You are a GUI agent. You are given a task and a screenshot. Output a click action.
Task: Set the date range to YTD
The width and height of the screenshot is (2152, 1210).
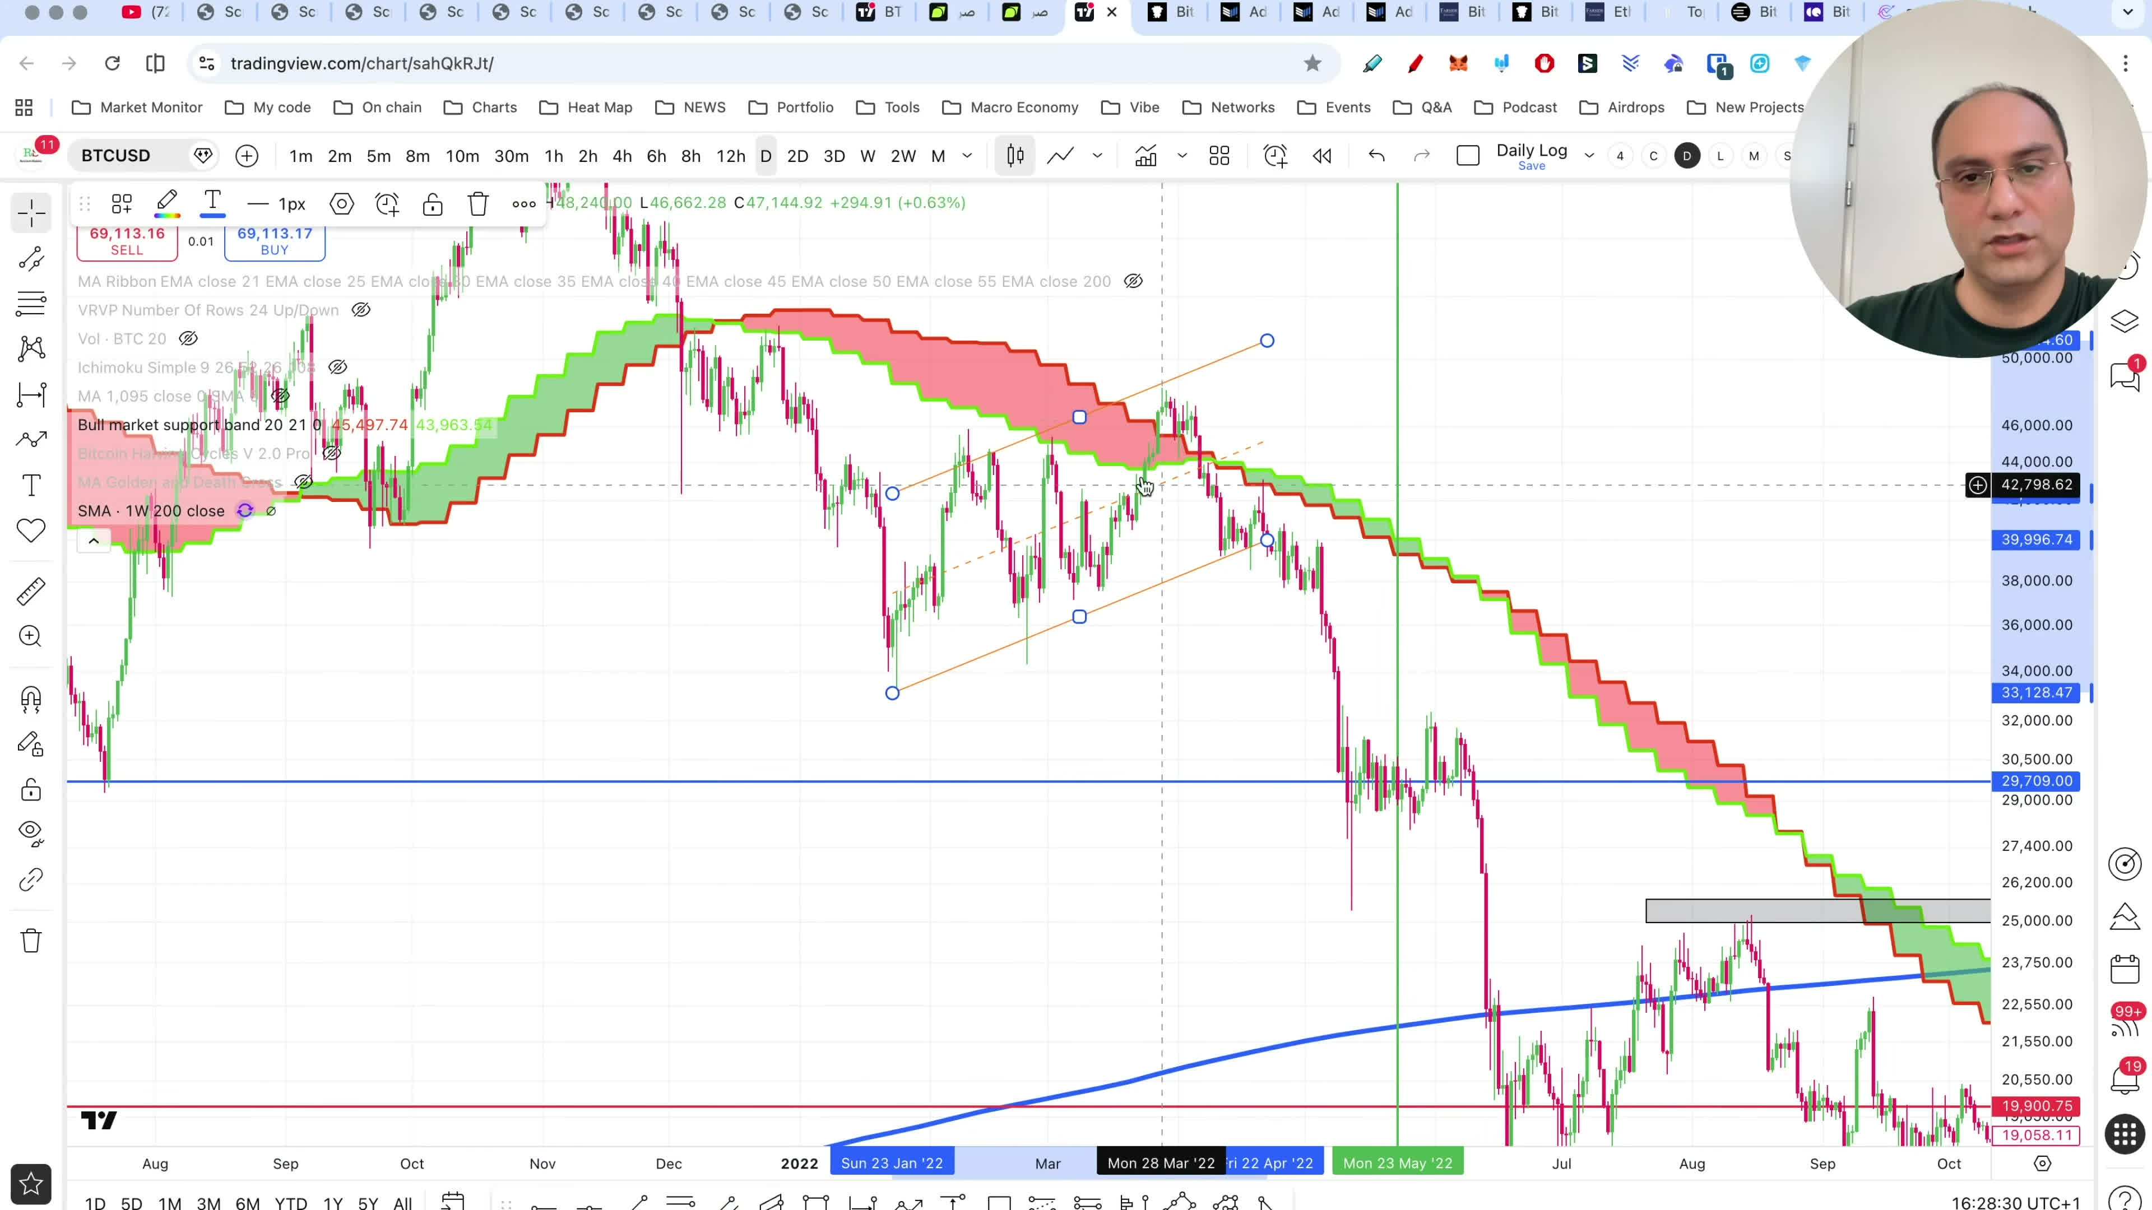point(291,1203)
